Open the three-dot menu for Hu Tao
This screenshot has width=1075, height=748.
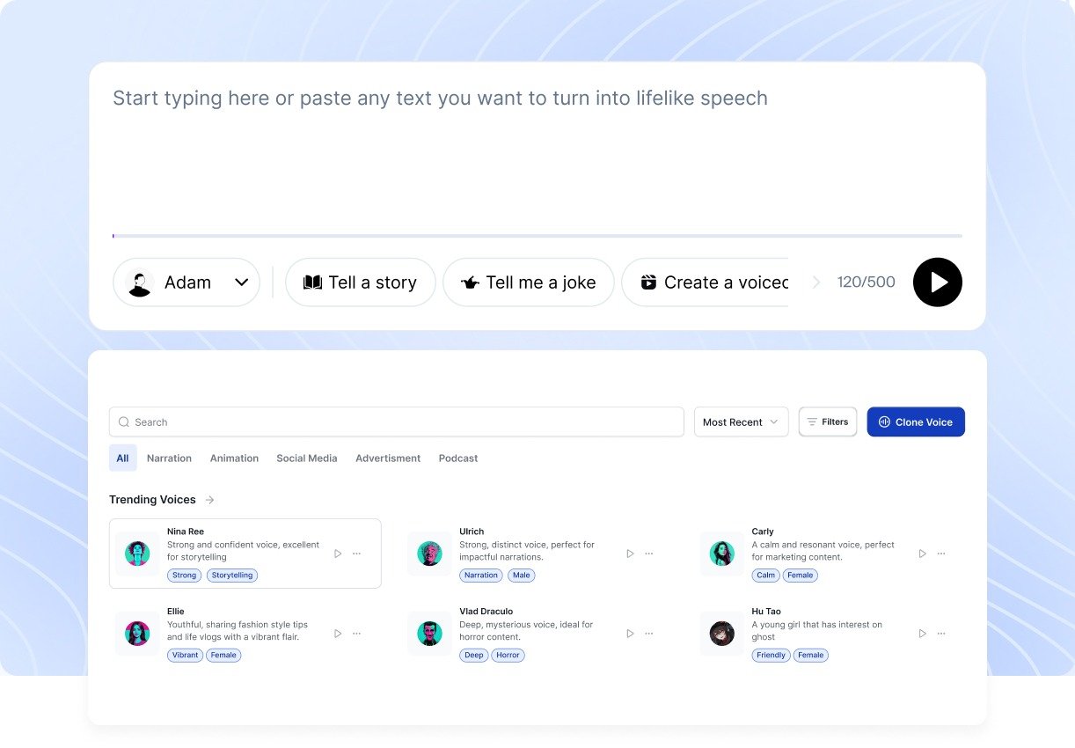coord(941,634)
